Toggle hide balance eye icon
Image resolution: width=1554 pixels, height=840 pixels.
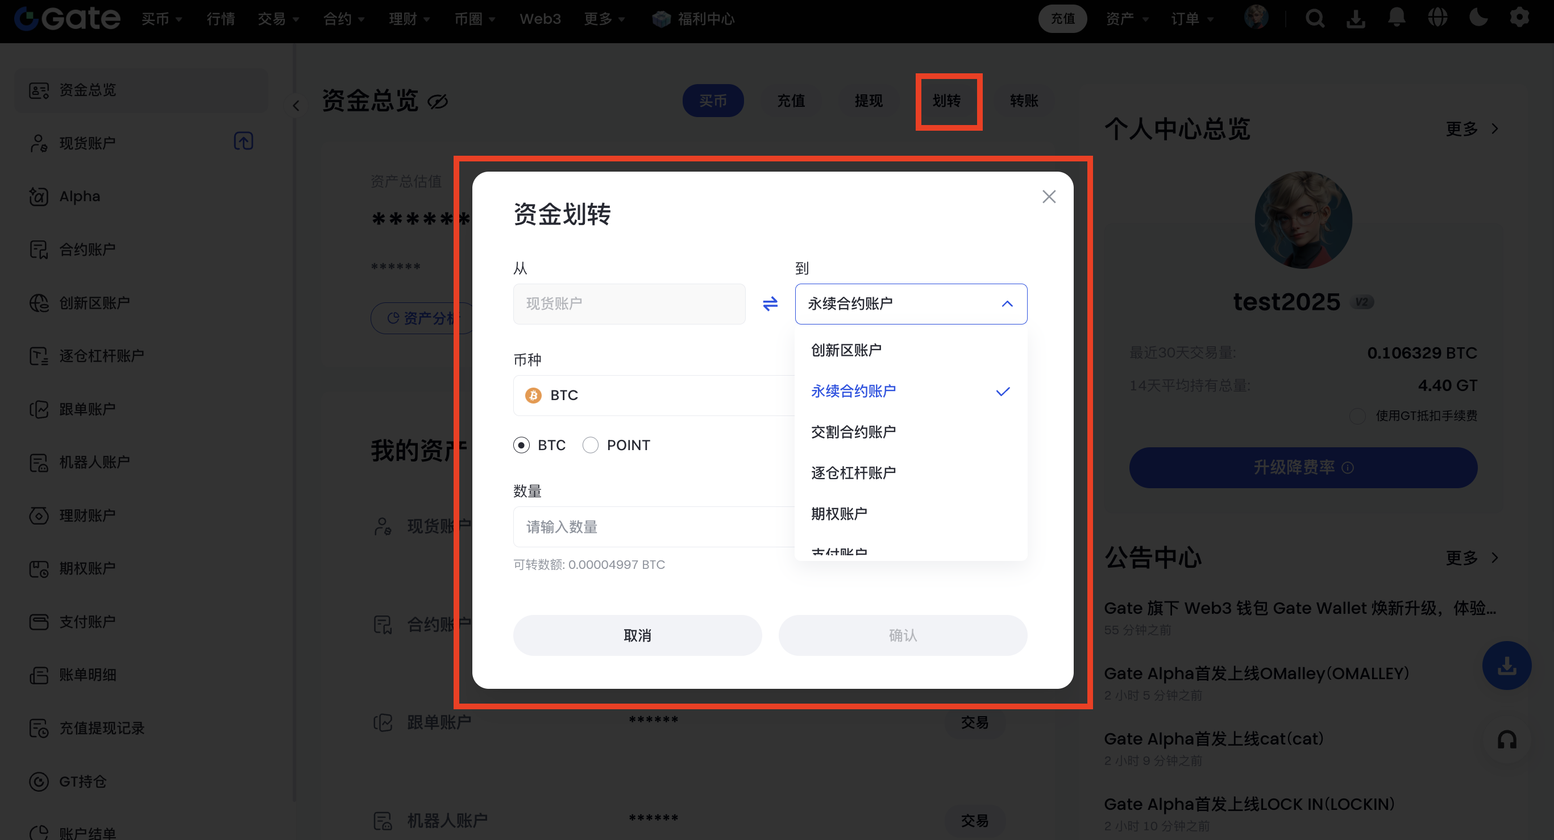(x=437, y=101)
